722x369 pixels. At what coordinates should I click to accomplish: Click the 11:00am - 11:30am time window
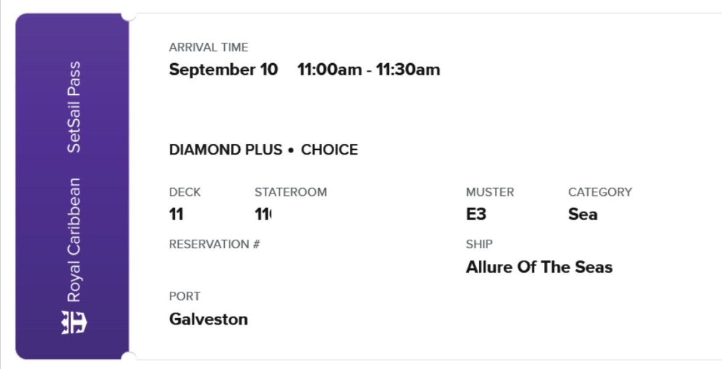[x=369, y=69]
